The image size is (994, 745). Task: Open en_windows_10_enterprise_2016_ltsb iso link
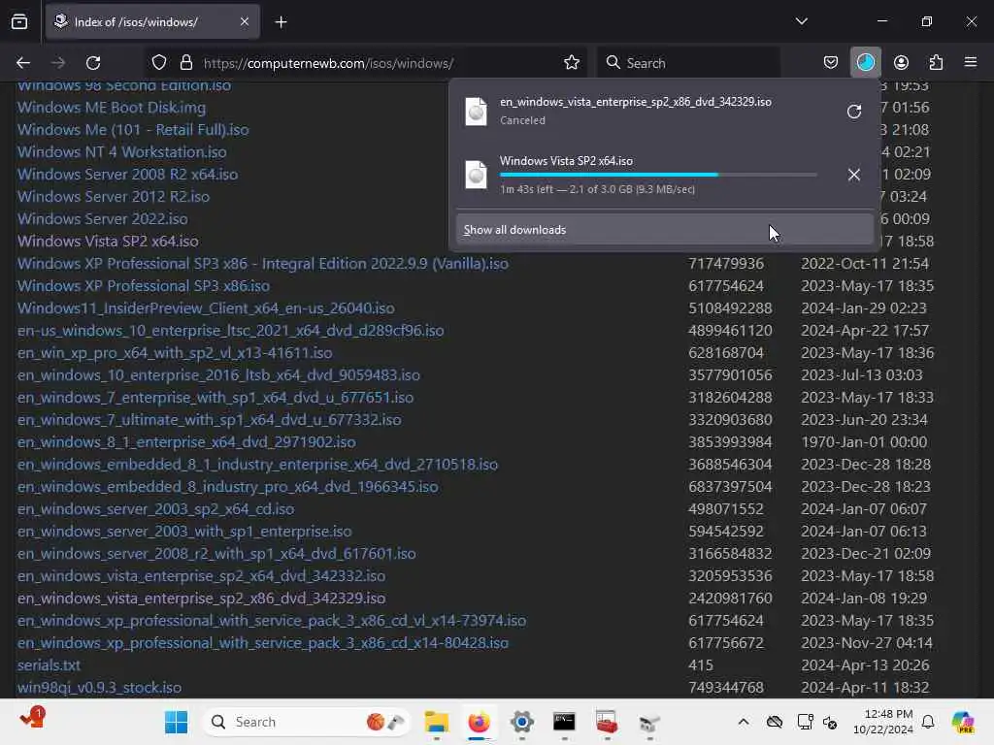[218, 375]
